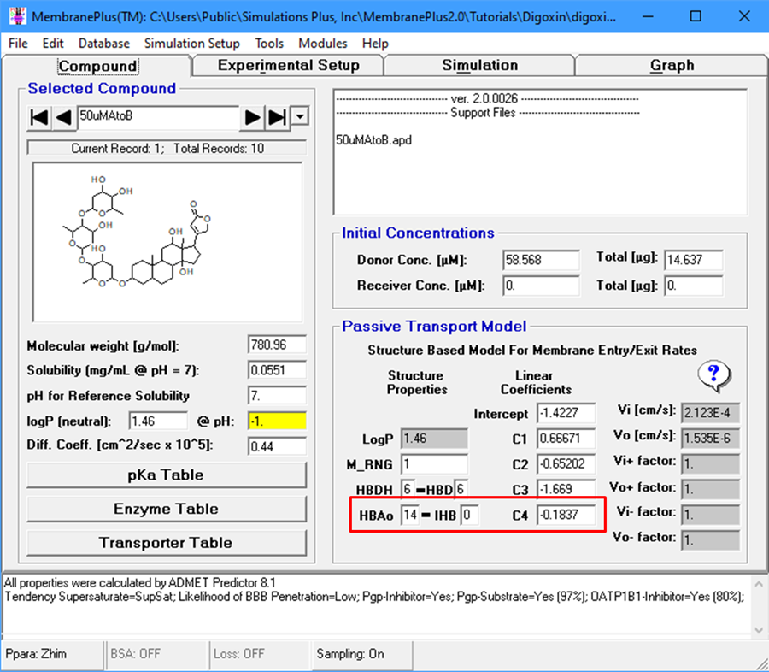
Task: Click the Vi [cm/s] value box
Action: pos(710,413)
